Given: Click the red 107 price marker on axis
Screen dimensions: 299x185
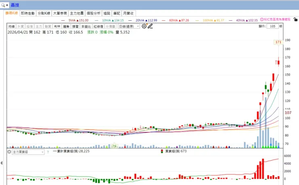Looking at the screenshot, I should [288, 113].
